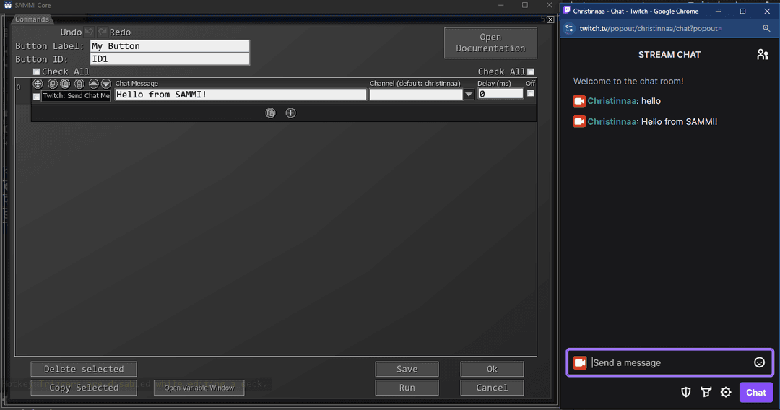This screenshot has height=410, width=780.
Task: Click Christinnaa username on 'hello' message
Action: click(612, 101)
